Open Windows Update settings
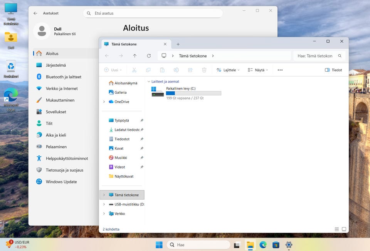This screenshot has height=251, width=370. point(66,182)
